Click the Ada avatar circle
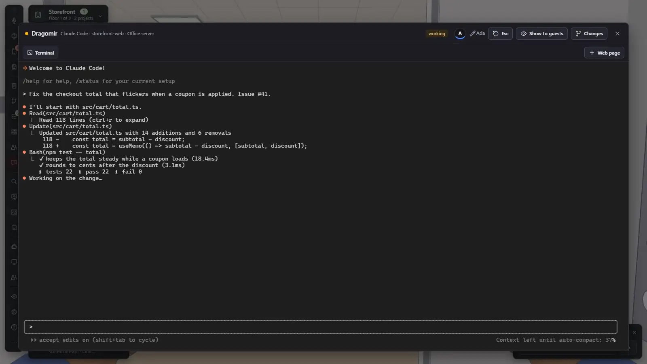The image size is (647, 364). [460, 34]
